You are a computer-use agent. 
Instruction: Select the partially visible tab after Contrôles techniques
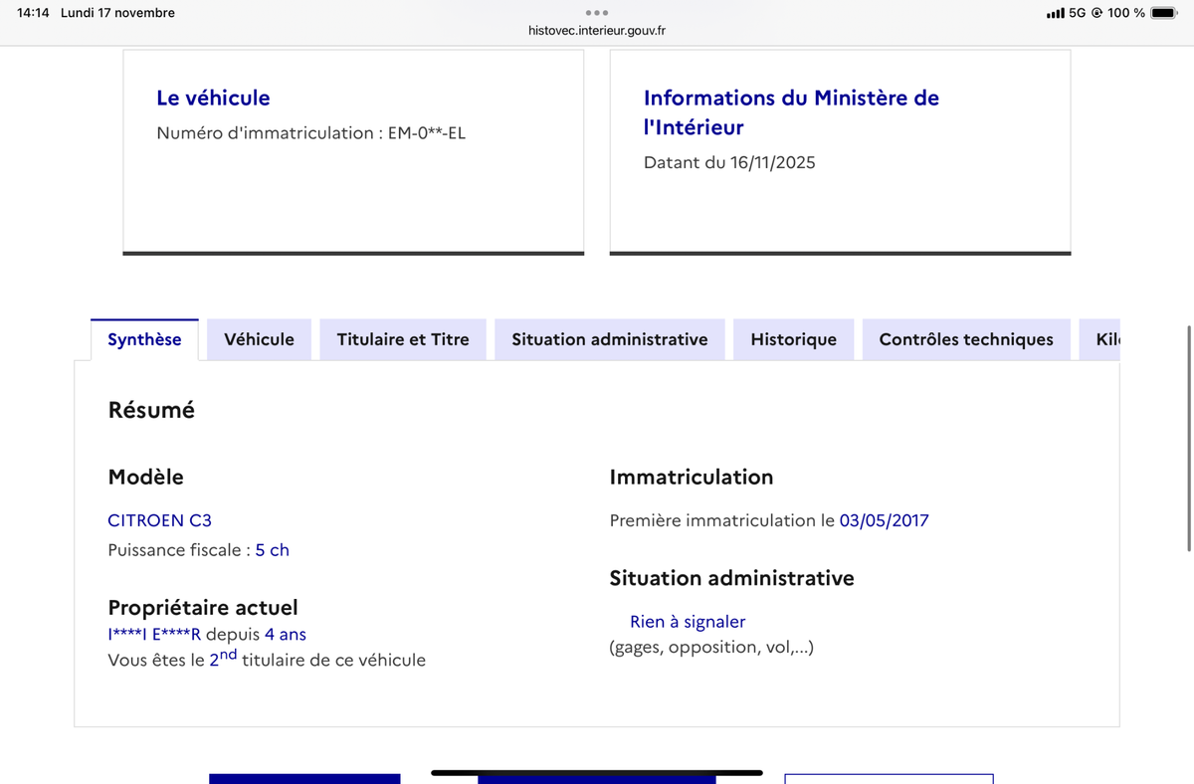[1106, 339]
